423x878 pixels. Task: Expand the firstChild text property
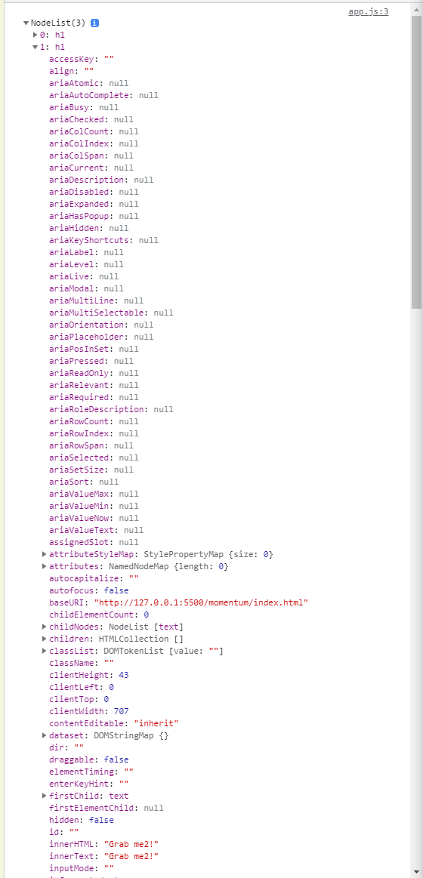pyautogui.click(x=45, y=796)
